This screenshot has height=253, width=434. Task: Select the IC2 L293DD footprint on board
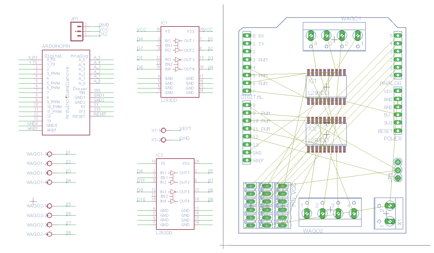pos(326,134)
